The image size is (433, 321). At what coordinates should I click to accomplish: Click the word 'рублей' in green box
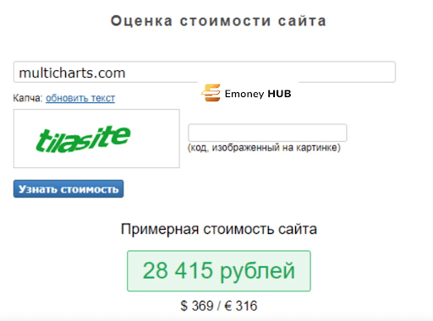pyautogui.click(x=257, y=272)
